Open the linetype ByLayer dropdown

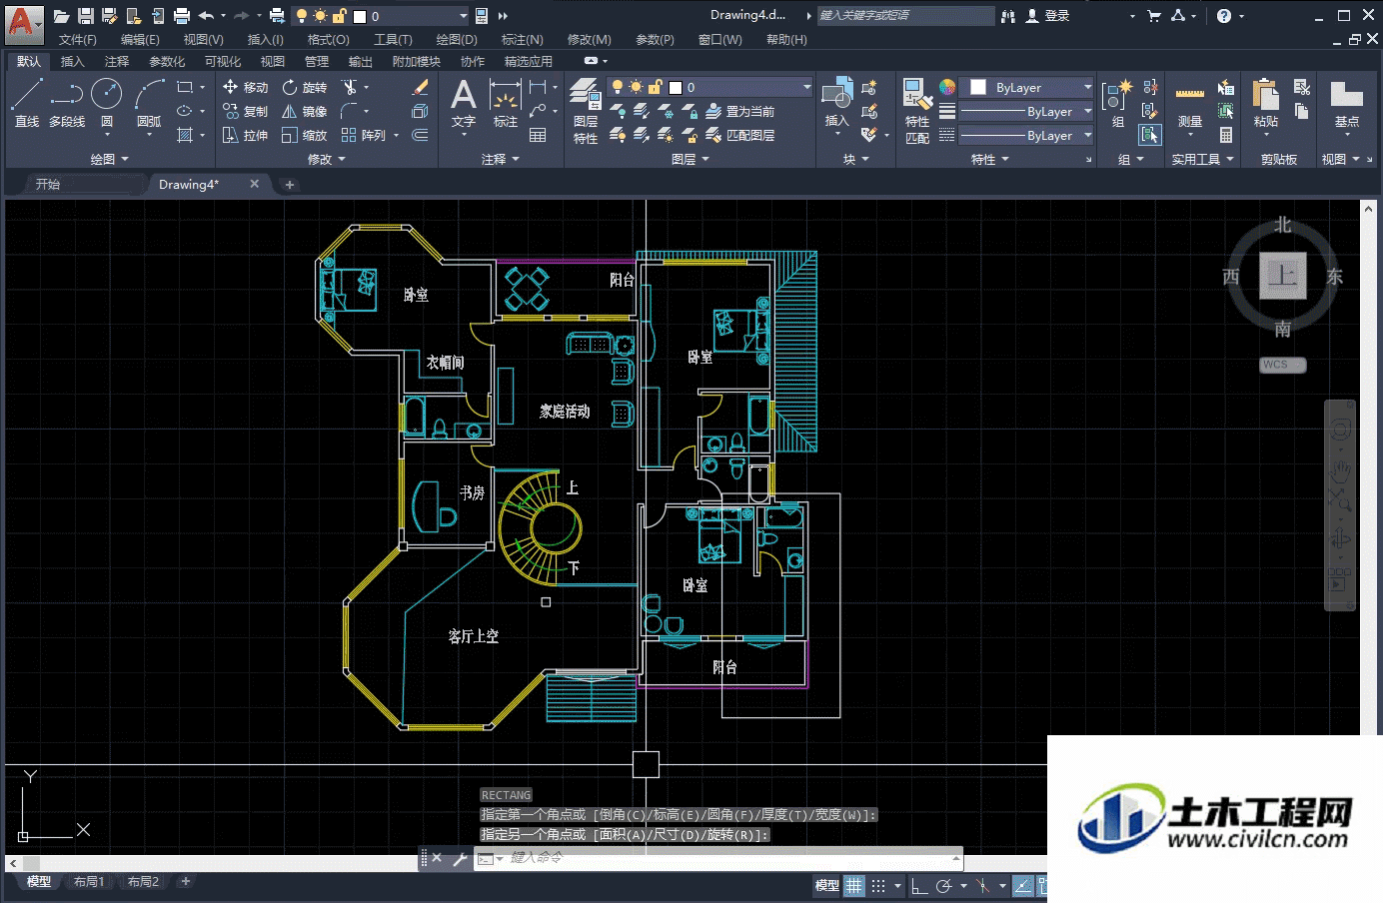[1088, 135]
